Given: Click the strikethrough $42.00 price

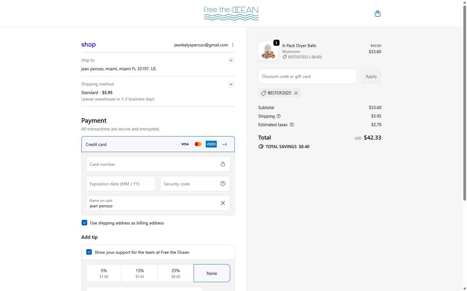Looking at the screenshot, I should [x=376, y=45].
